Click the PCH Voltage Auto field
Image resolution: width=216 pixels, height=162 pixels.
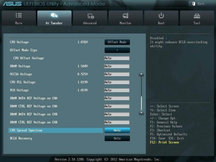tap(117, 90)
